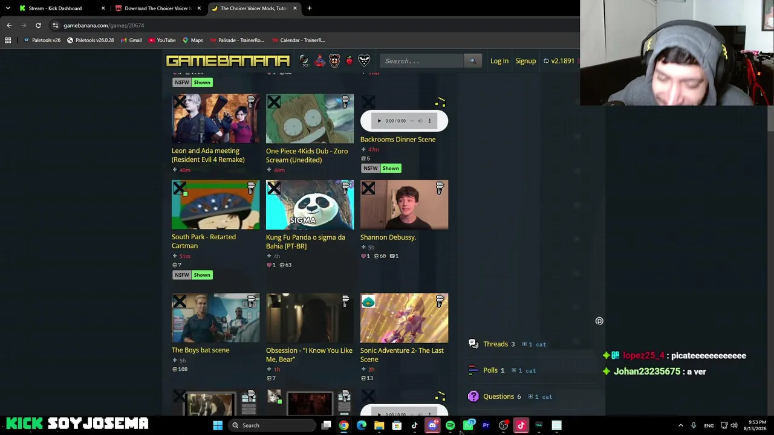This screenshot has width=774, height=435.
Task: Open Discord from the taskbar
Action: click(x=432, y=425)
